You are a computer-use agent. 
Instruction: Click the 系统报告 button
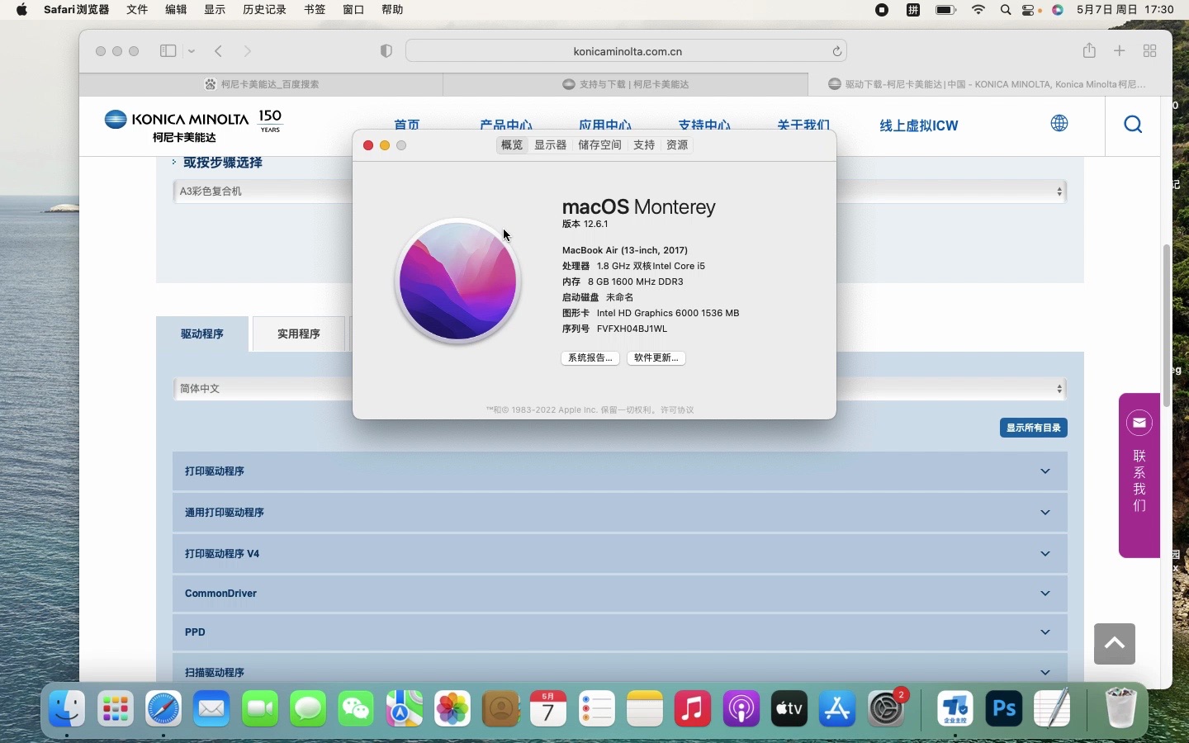[590, 357]
